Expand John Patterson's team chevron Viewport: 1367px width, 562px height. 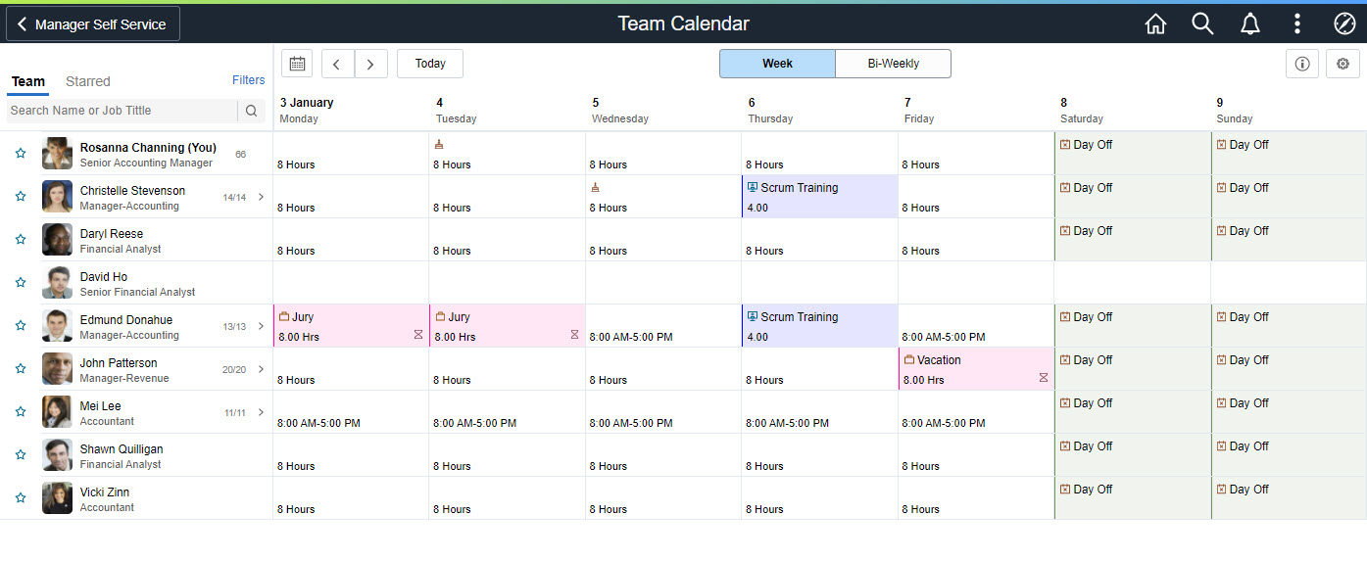[x=261, y=369]
